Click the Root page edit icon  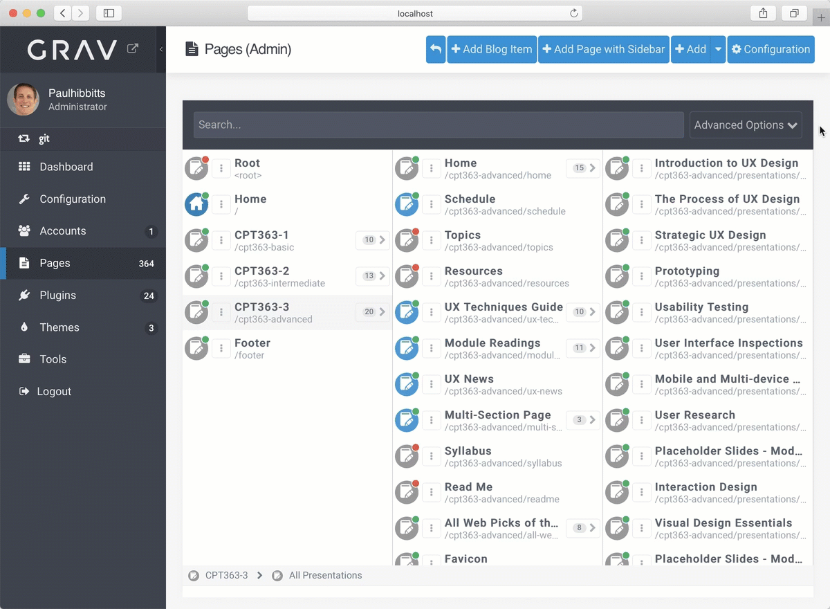[x=196, y=169]
